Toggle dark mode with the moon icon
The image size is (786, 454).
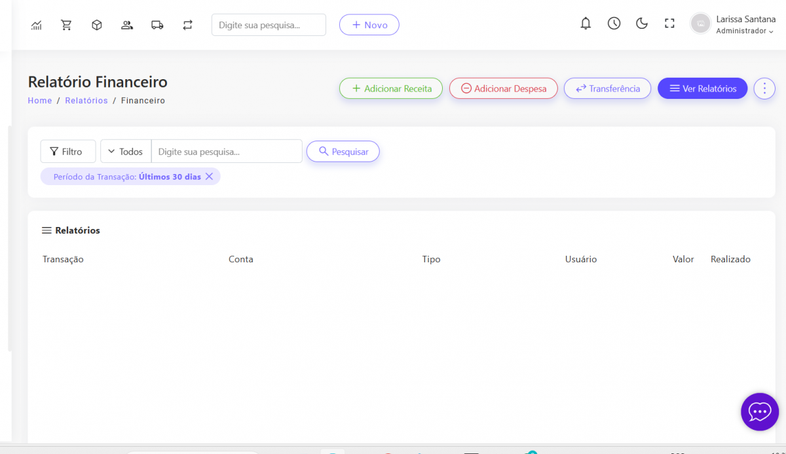point(642,24)
